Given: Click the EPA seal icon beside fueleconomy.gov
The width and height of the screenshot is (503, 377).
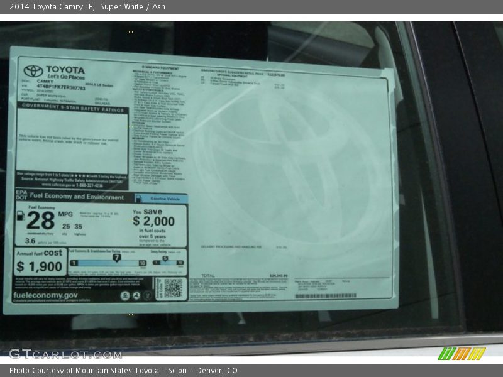Looking at the screenshot, I should coord(125,295).
